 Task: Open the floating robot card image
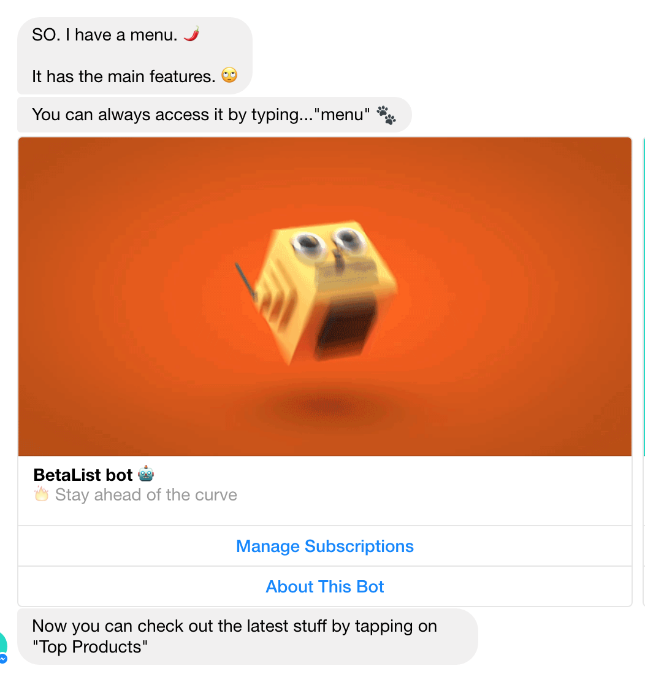click(324, 297)
